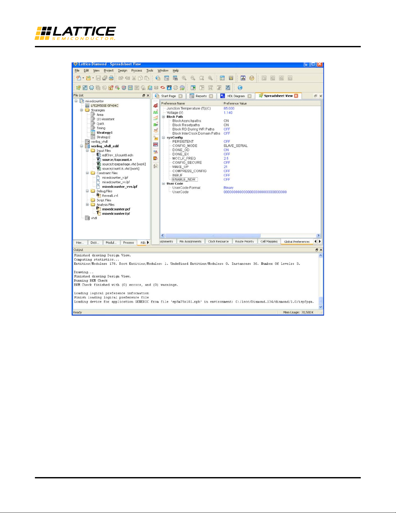Image resolution: width=396 pixels, height=513 pixels.
Task: Collapse the Block Path preference group
Action: [x=164, y=117]
